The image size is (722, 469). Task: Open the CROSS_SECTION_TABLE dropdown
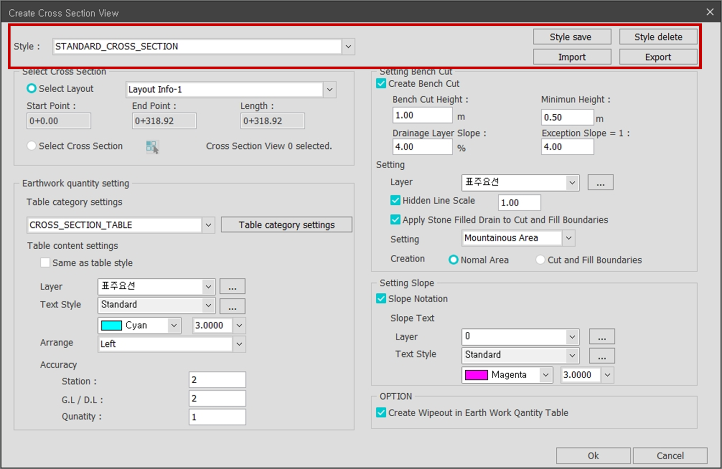pyautogui.click(x=208, y=225)
